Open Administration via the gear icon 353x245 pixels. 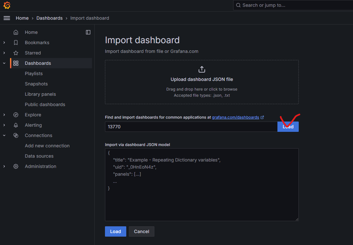[x=16, y=166]
